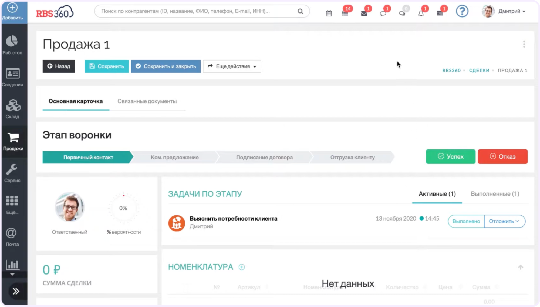
Task: Go back with Назад button
Action: coord(59,66)
